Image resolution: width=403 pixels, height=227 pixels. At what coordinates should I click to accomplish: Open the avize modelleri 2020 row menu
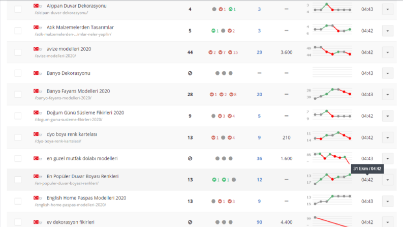(x=388, y=52)
